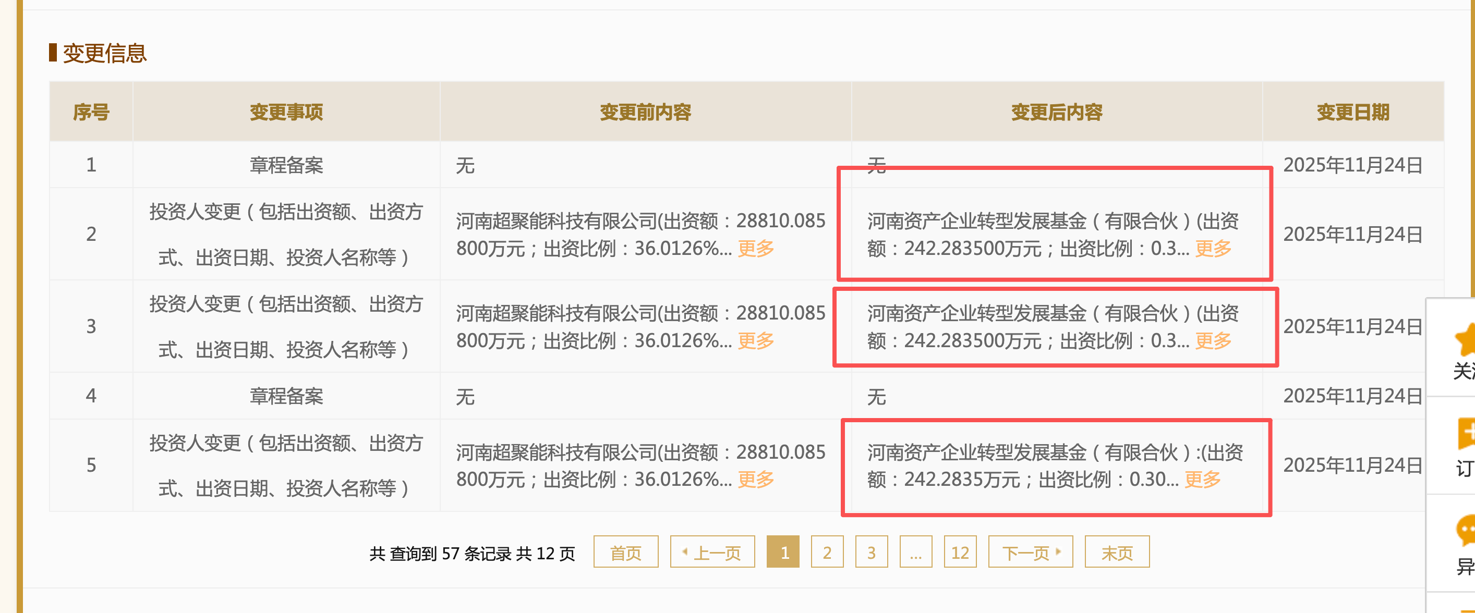This screenshot has height=613, width=1475.
Task: Click the 变更日期 column header
Action: (x=1352, y=112)
